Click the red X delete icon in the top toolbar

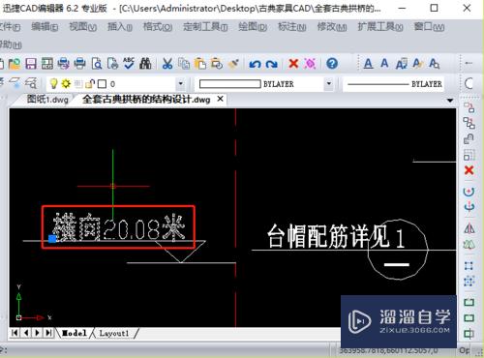click(293, 63)
